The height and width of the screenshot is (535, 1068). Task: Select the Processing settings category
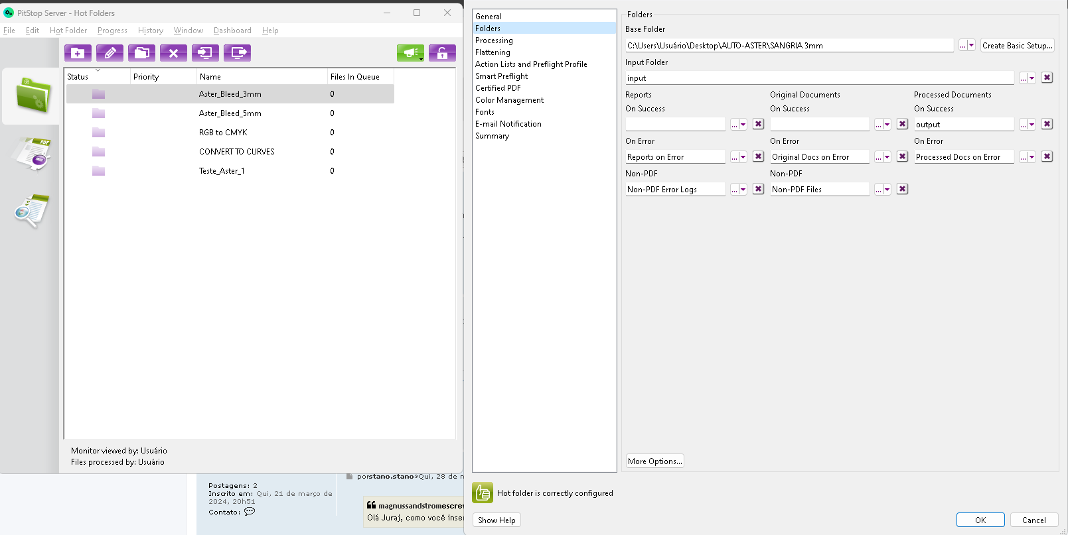(x=544, y=40)
